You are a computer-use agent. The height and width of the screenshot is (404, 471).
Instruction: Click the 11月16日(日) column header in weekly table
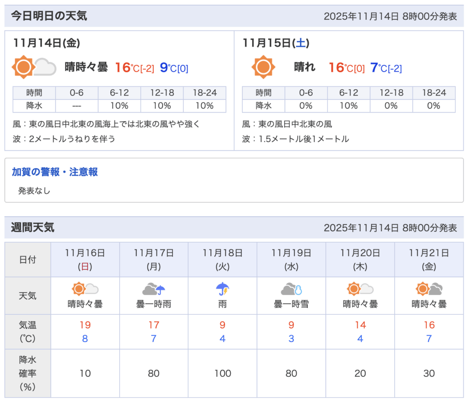tap(85, 259)
